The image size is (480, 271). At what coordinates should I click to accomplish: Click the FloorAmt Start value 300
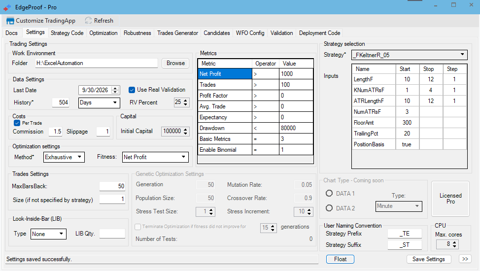[x=407, y=123]
